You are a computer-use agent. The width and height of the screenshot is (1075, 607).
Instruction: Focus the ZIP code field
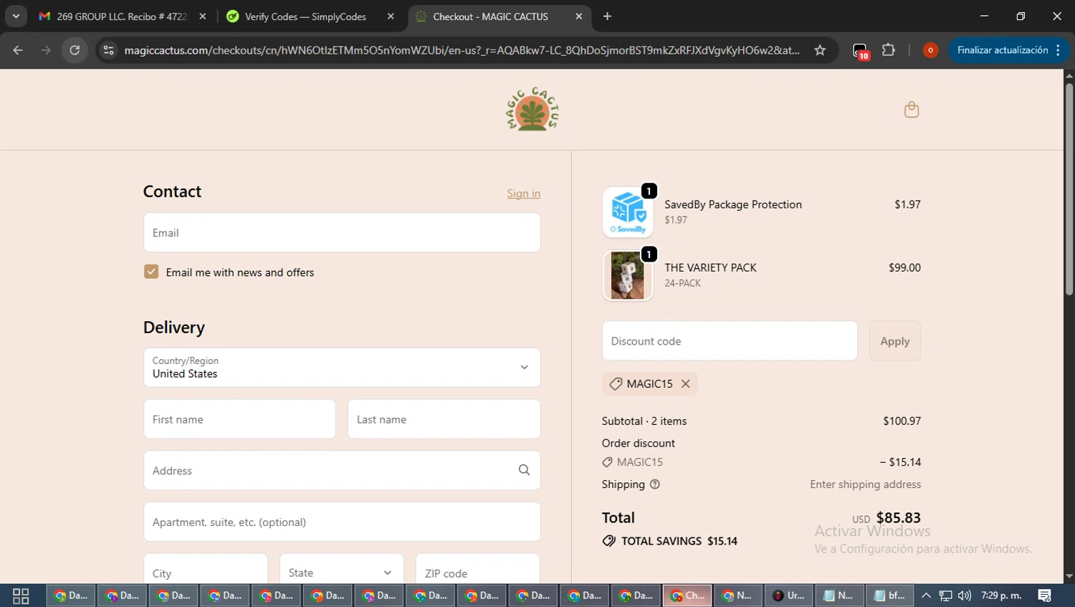click(x=477, y=572)
